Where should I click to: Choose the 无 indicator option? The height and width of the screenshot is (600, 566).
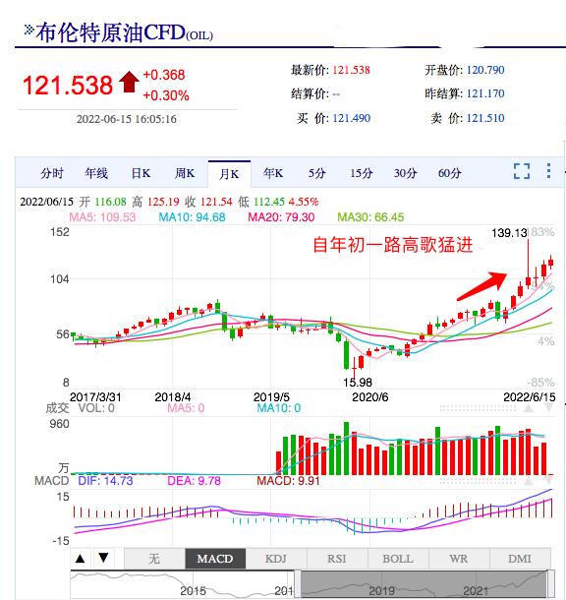[x=154, y=559]
